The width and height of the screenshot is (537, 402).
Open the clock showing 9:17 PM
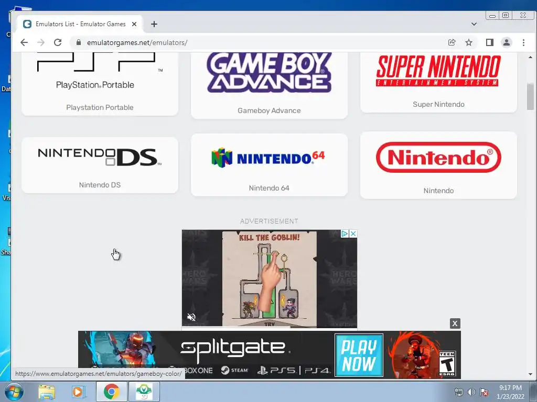click(x=510, y=392)
